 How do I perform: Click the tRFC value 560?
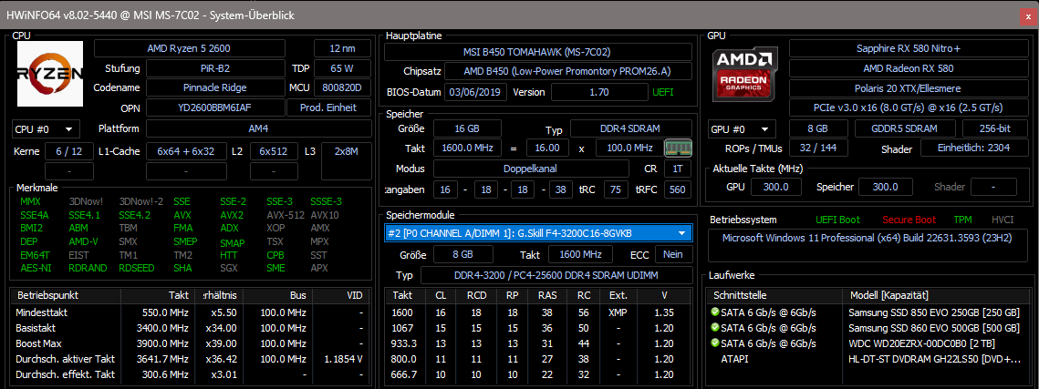click(x=678, y=189)
